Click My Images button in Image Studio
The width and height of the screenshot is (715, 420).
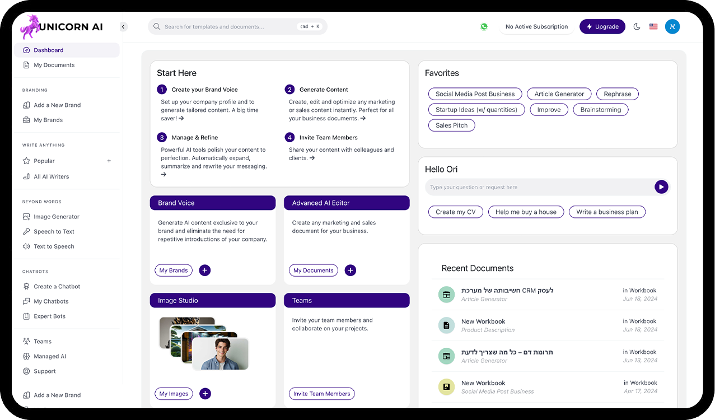tap(174, 394)
